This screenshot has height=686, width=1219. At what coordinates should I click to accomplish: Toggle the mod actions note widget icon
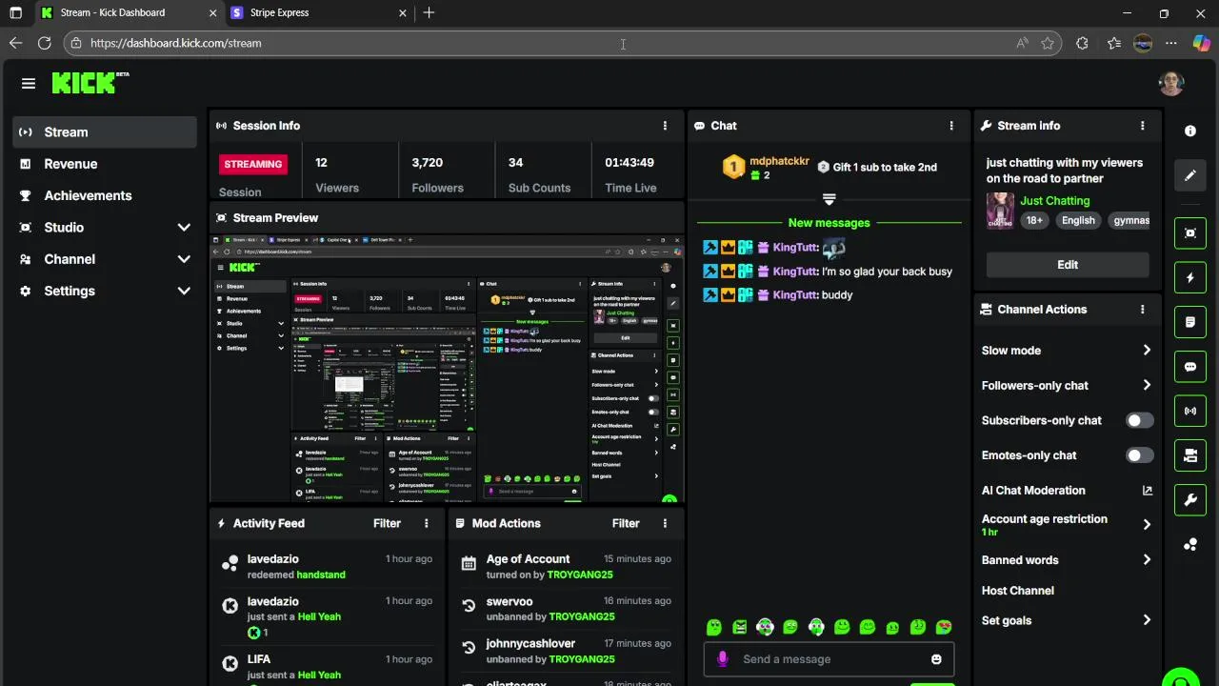pos(1190,322)
